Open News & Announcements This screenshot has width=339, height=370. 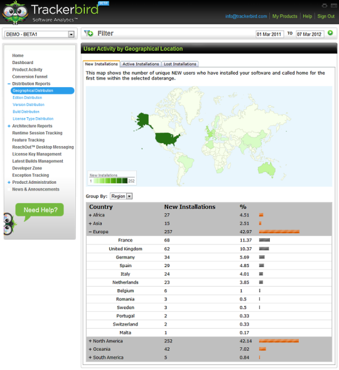click(36, 189)
